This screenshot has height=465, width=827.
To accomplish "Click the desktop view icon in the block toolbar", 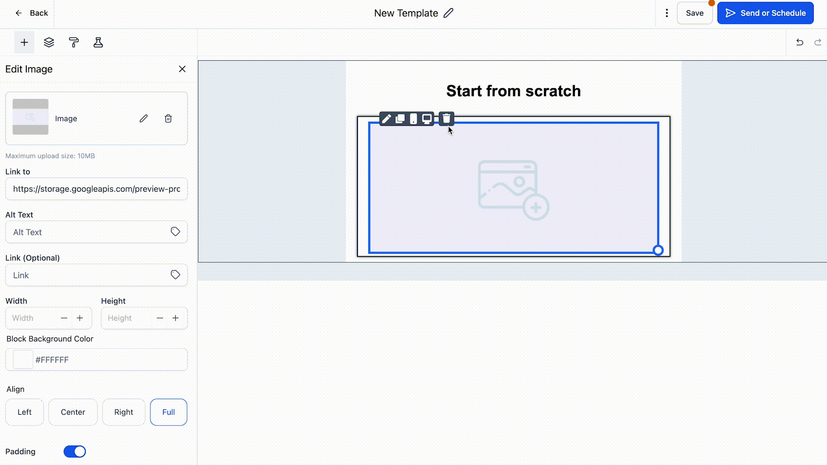I will (x=427, y=118).
